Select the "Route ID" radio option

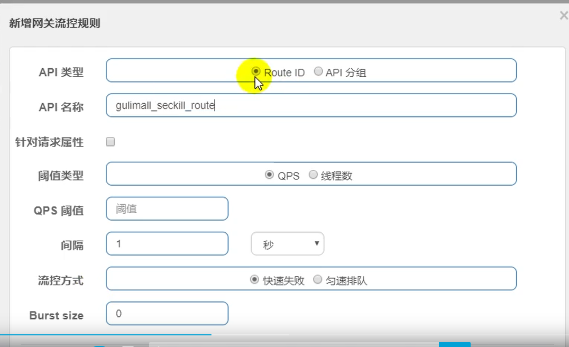coord(255,72)
